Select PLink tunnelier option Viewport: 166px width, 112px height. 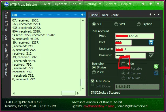[x=94, y=72]
